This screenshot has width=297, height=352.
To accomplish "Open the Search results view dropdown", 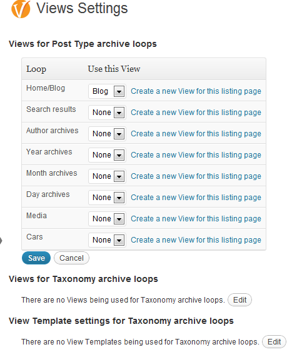I will (x=107, y=113).
